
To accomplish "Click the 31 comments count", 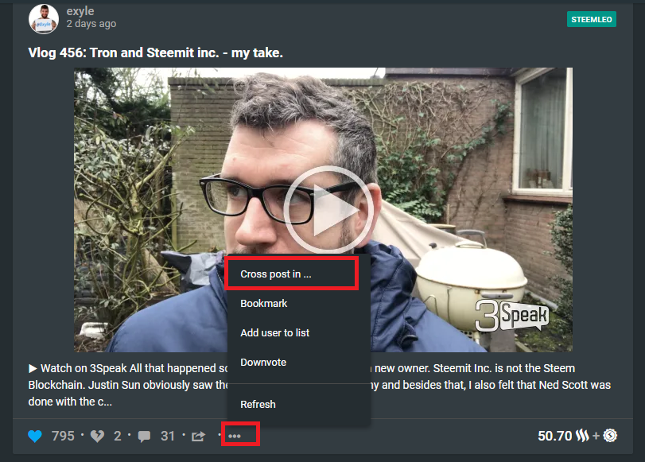I will tap(168, 436).
